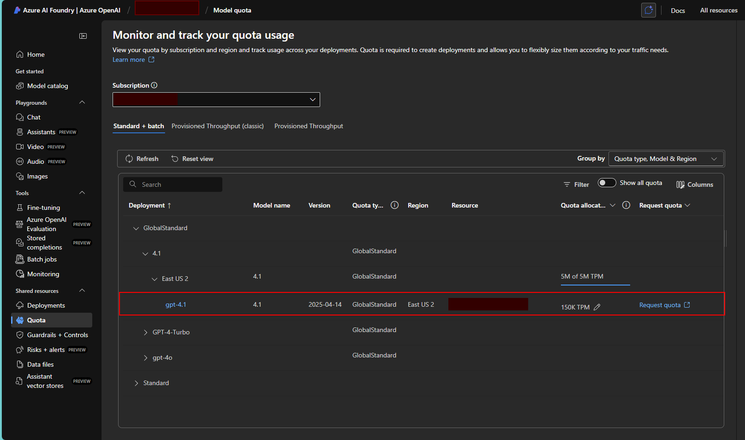The width and height of the screenshot is (745, 440).
Task: Click the Video playground icon
Action: pyautogui.click(x=20, y=147)
